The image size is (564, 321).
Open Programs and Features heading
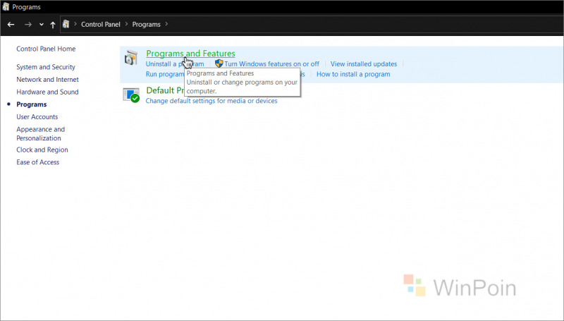pyautogui.click(x=190, y=53)
